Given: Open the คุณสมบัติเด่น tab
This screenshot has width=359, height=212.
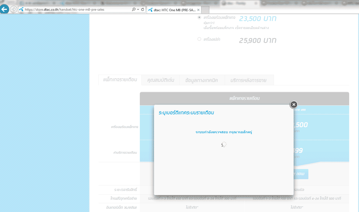Looking at the screenshot, I should point(161,80).
